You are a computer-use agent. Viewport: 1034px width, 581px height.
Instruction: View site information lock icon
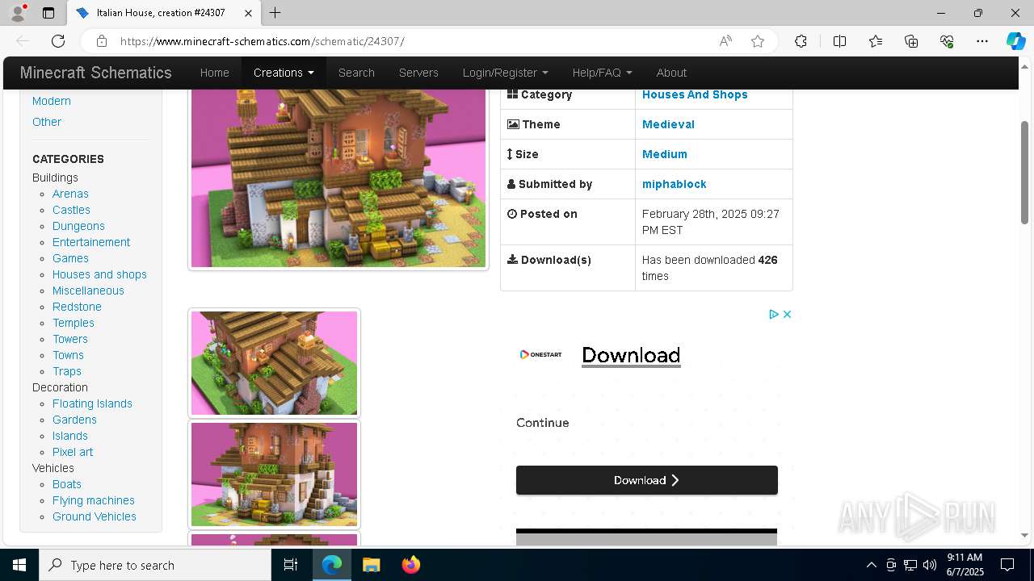click(x=101, y=41)
